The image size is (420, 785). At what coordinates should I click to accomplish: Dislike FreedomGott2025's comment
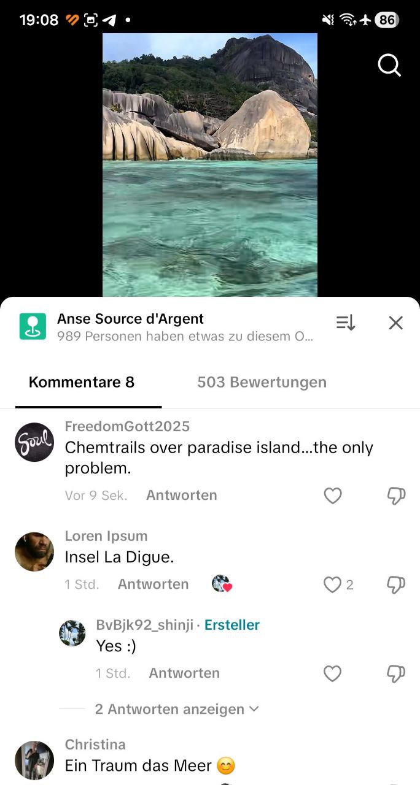[396, 496]
